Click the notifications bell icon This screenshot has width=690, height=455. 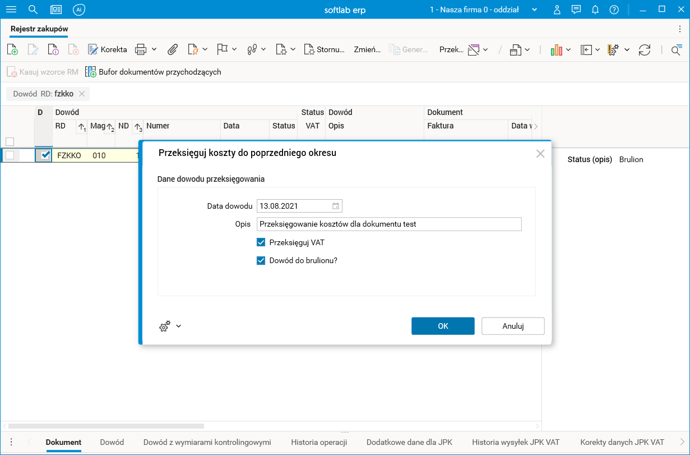point(595,10)
